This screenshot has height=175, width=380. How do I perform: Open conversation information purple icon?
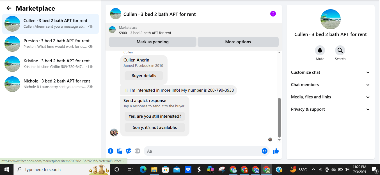coord(273,14)
